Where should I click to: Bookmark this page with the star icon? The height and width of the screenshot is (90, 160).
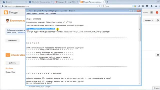coord(139,6)
